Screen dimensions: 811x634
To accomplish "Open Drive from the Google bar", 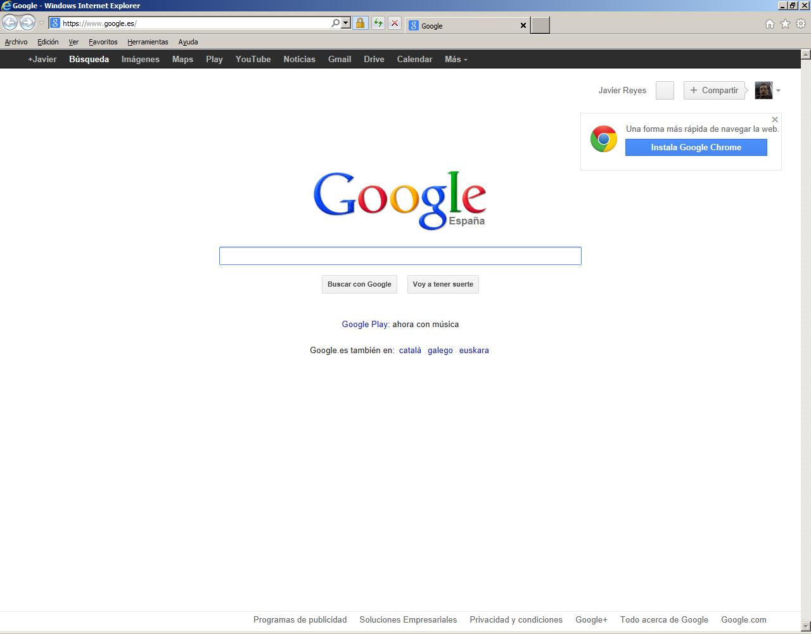I will [374, 59].
